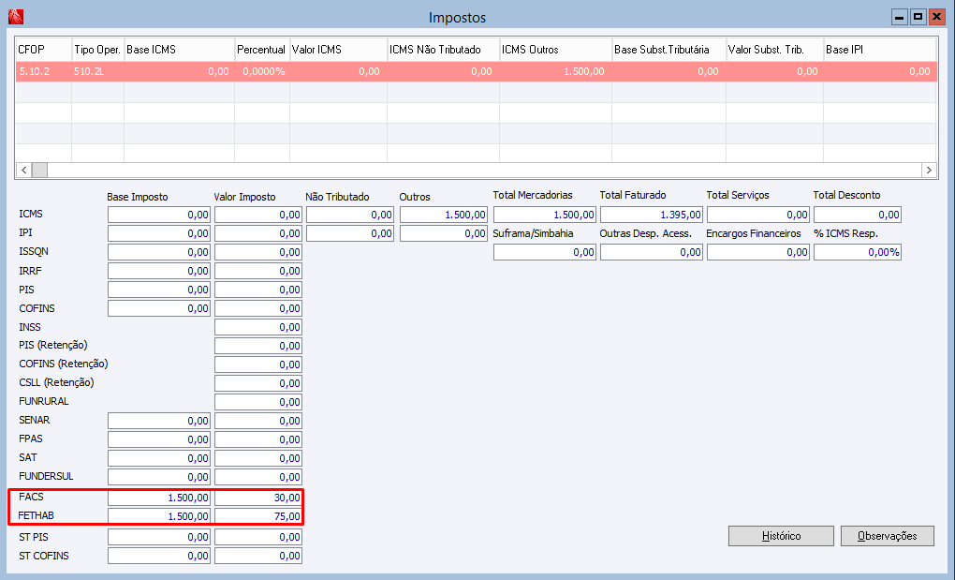This screenshot has height=580, width=955.
Task: Click the left scroll arrow of grid
Action: (x=23, y=170)
